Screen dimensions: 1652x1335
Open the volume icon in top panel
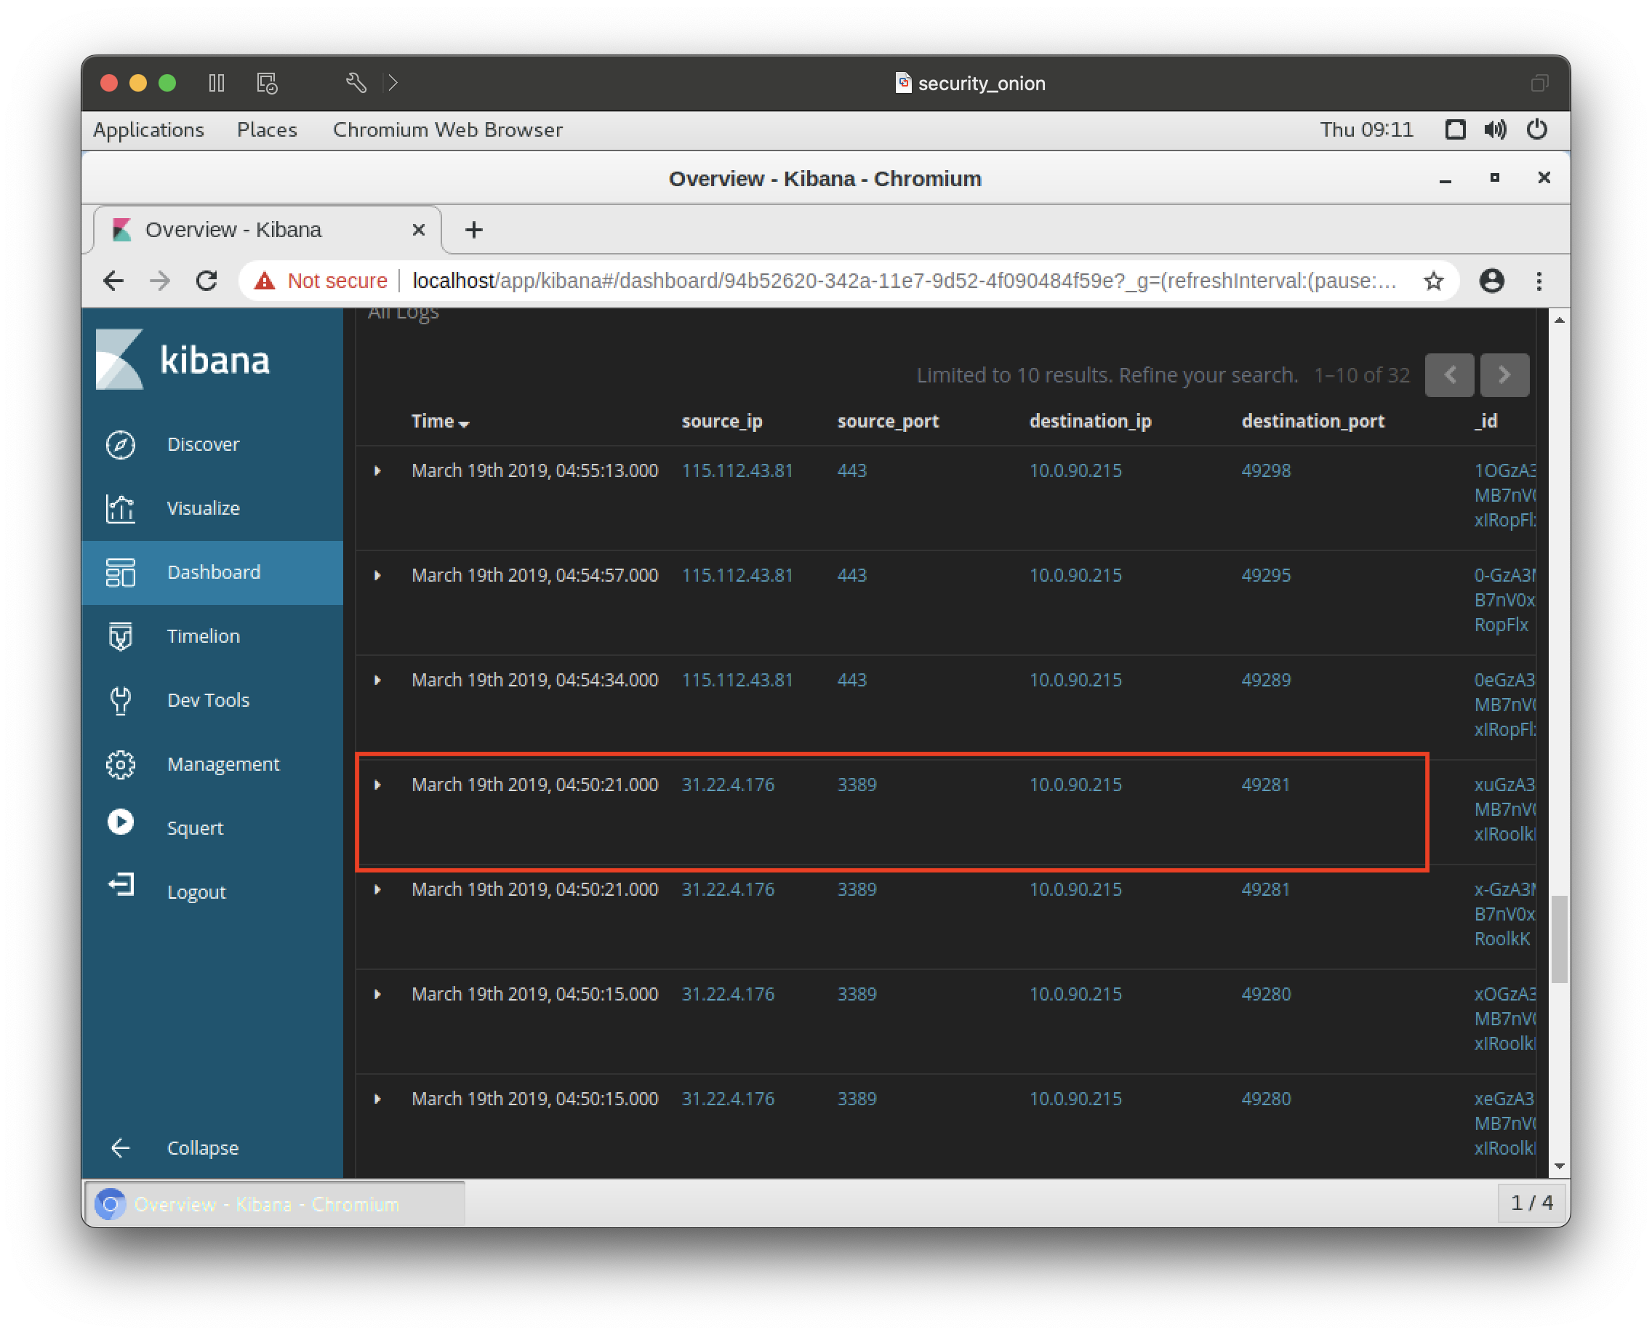click(1495, 129)
